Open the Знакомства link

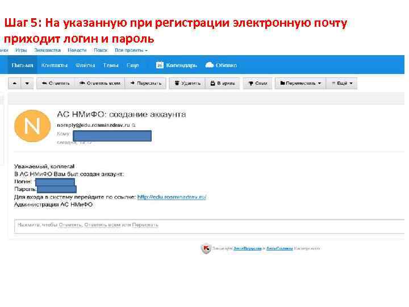tap(47, 50)
